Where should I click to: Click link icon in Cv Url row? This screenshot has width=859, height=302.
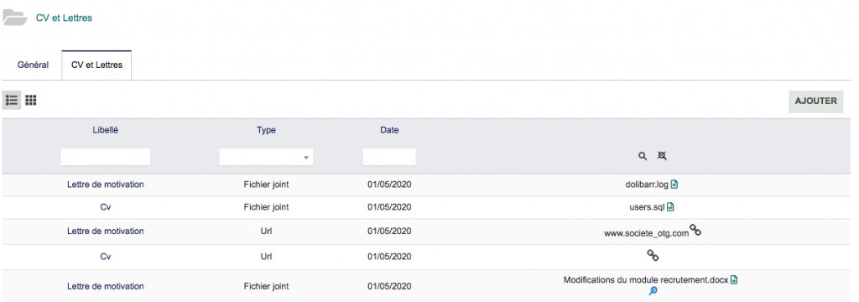pyautogui.click(x=653, y=255)
